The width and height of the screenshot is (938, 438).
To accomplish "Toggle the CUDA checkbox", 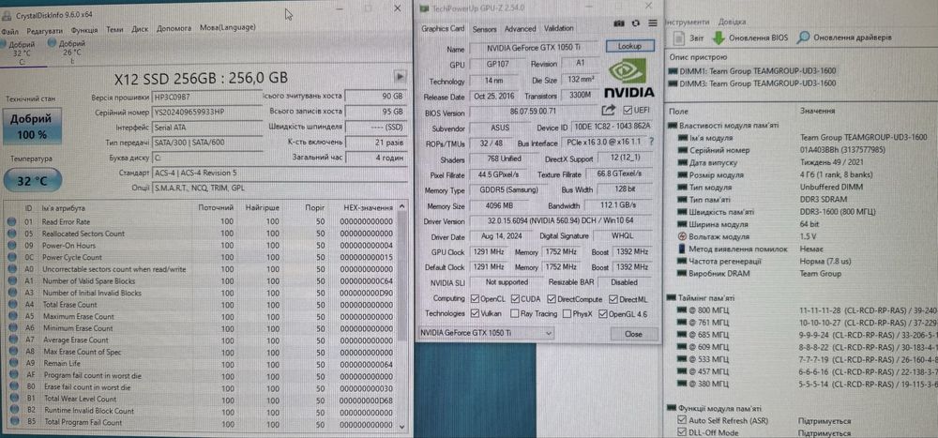I will [x=515, y=298].
